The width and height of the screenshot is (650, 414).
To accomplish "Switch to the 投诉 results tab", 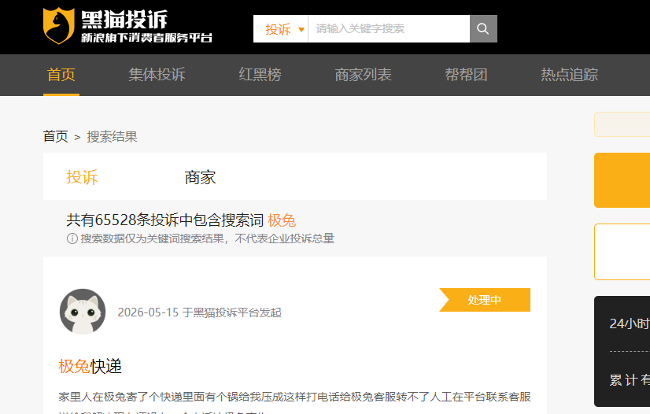I will (82, 177).
